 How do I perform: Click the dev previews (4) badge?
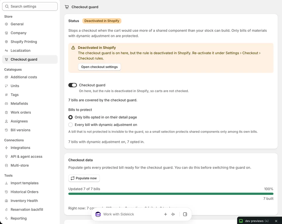[x=257, y=221]
